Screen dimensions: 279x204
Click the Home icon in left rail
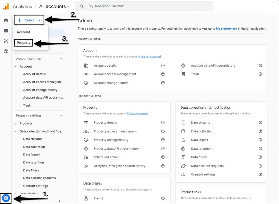[x=6, y=20]
